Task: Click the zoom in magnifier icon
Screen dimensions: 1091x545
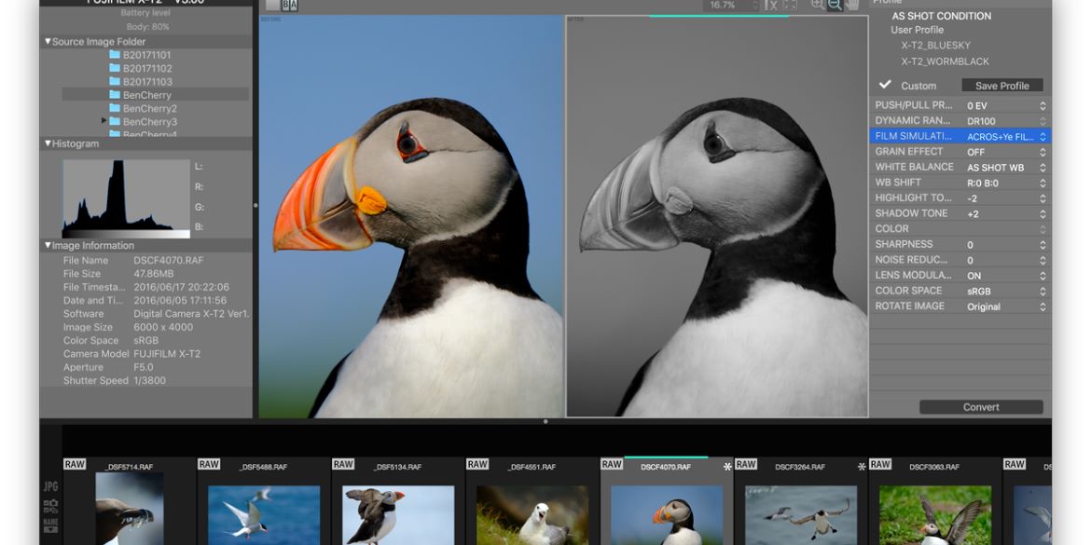Action: point(818,4)
